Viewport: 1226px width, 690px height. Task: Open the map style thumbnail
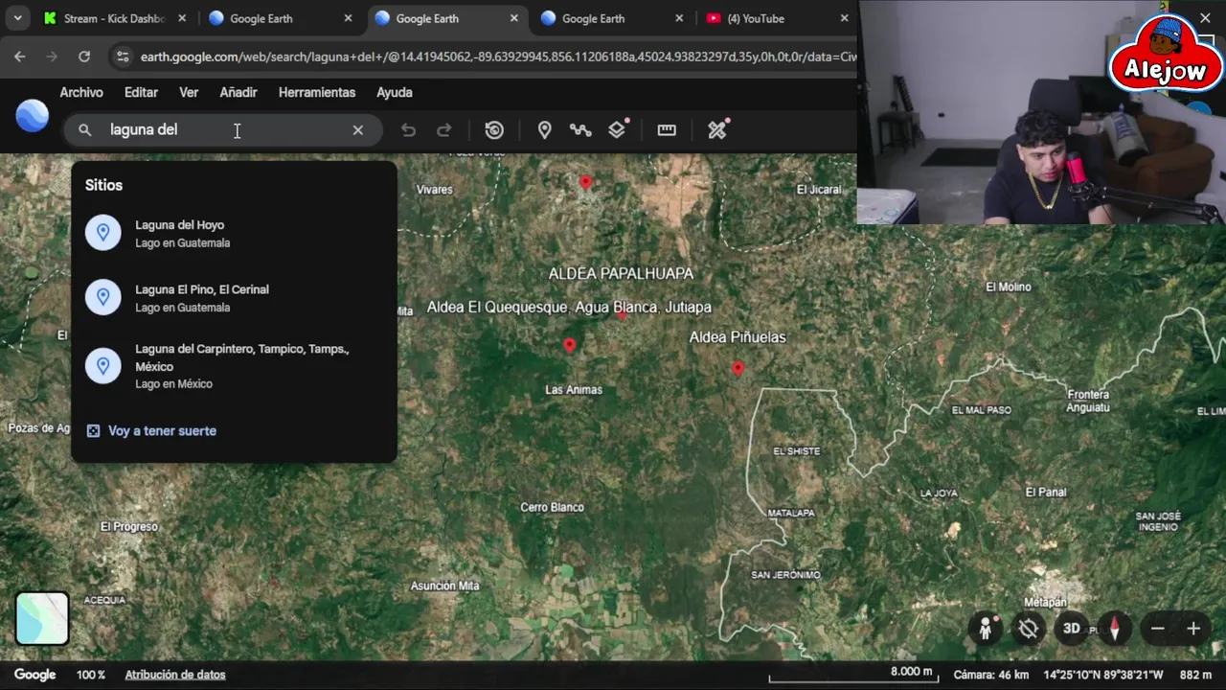click(x=42, y=618)
